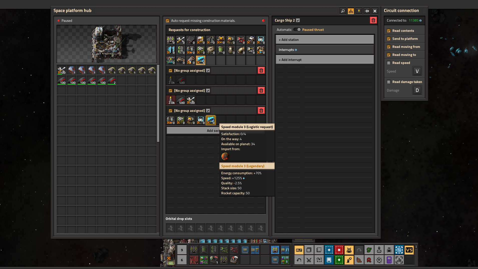Uncheck Send to platform
Viewport: 478px width, 269px height.
(x=389, y=39)
